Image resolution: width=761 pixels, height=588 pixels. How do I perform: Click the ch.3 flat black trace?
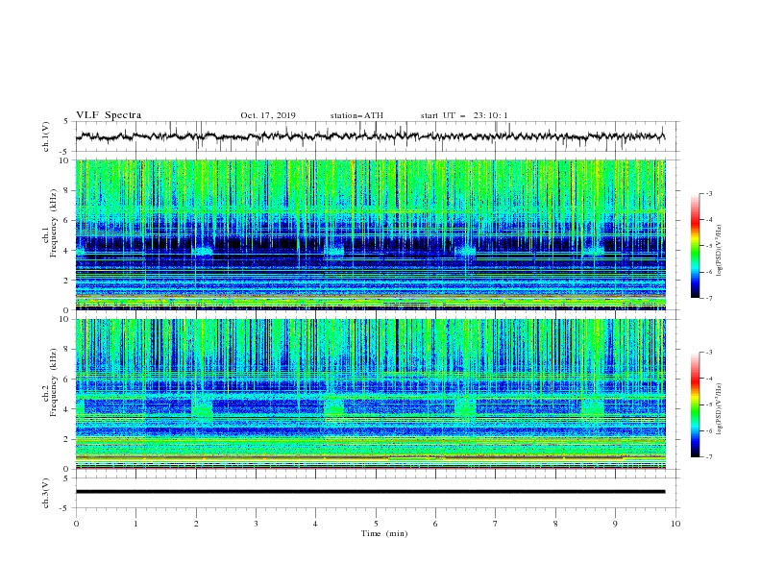(370, 492)
